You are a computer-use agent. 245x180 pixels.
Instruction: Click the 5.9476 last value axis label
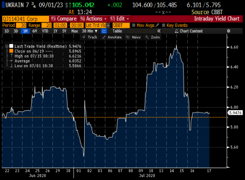235,112
